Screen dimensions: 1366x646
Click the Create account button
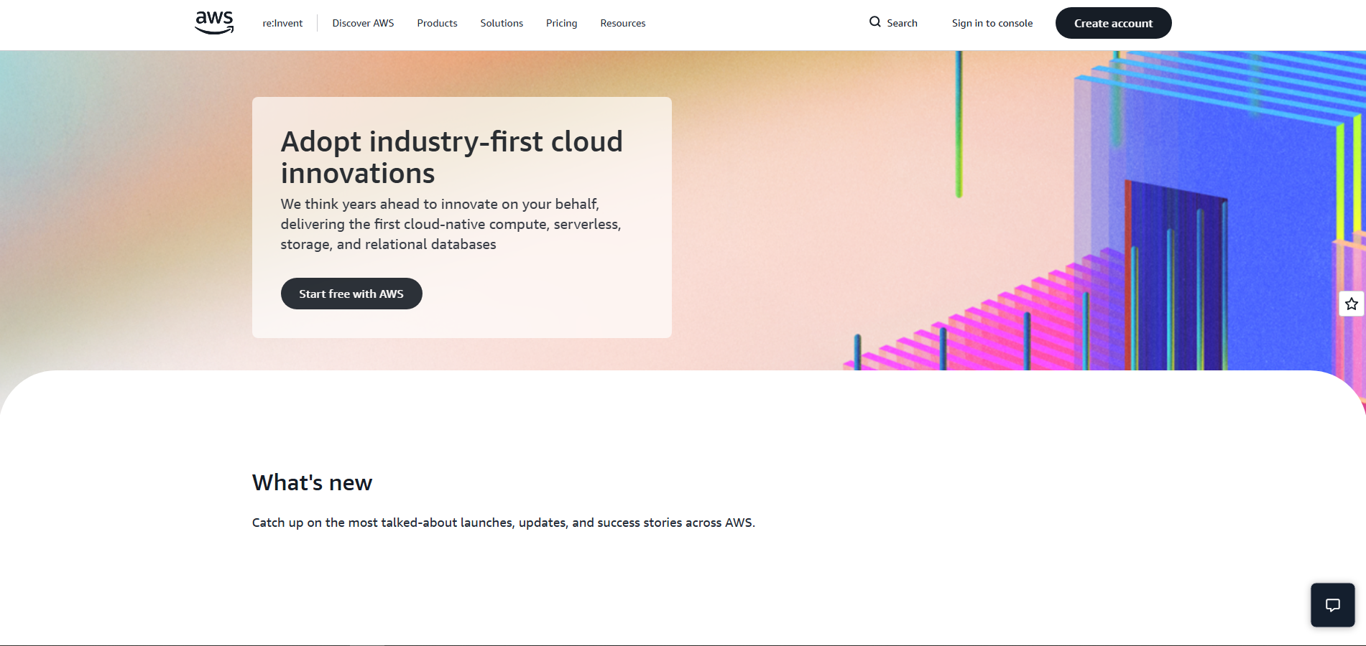[1113, 23]
